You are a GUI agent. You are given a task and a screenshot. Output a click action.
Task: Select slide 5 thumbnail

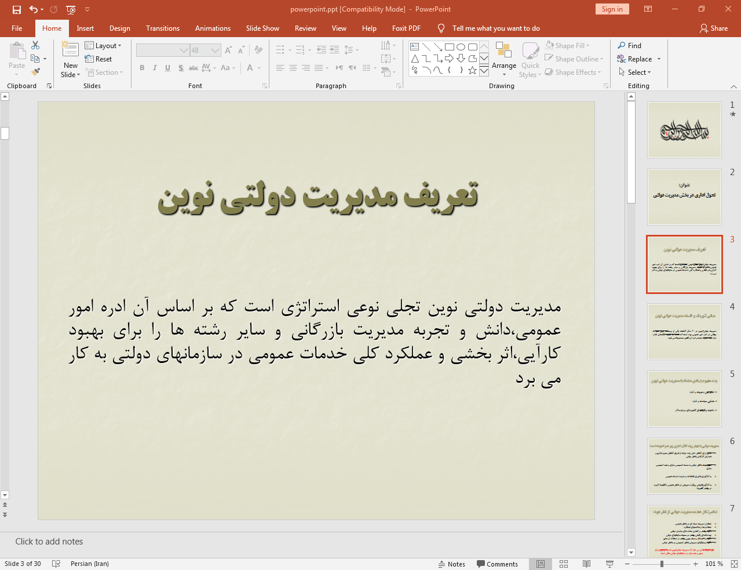(684, 399)
